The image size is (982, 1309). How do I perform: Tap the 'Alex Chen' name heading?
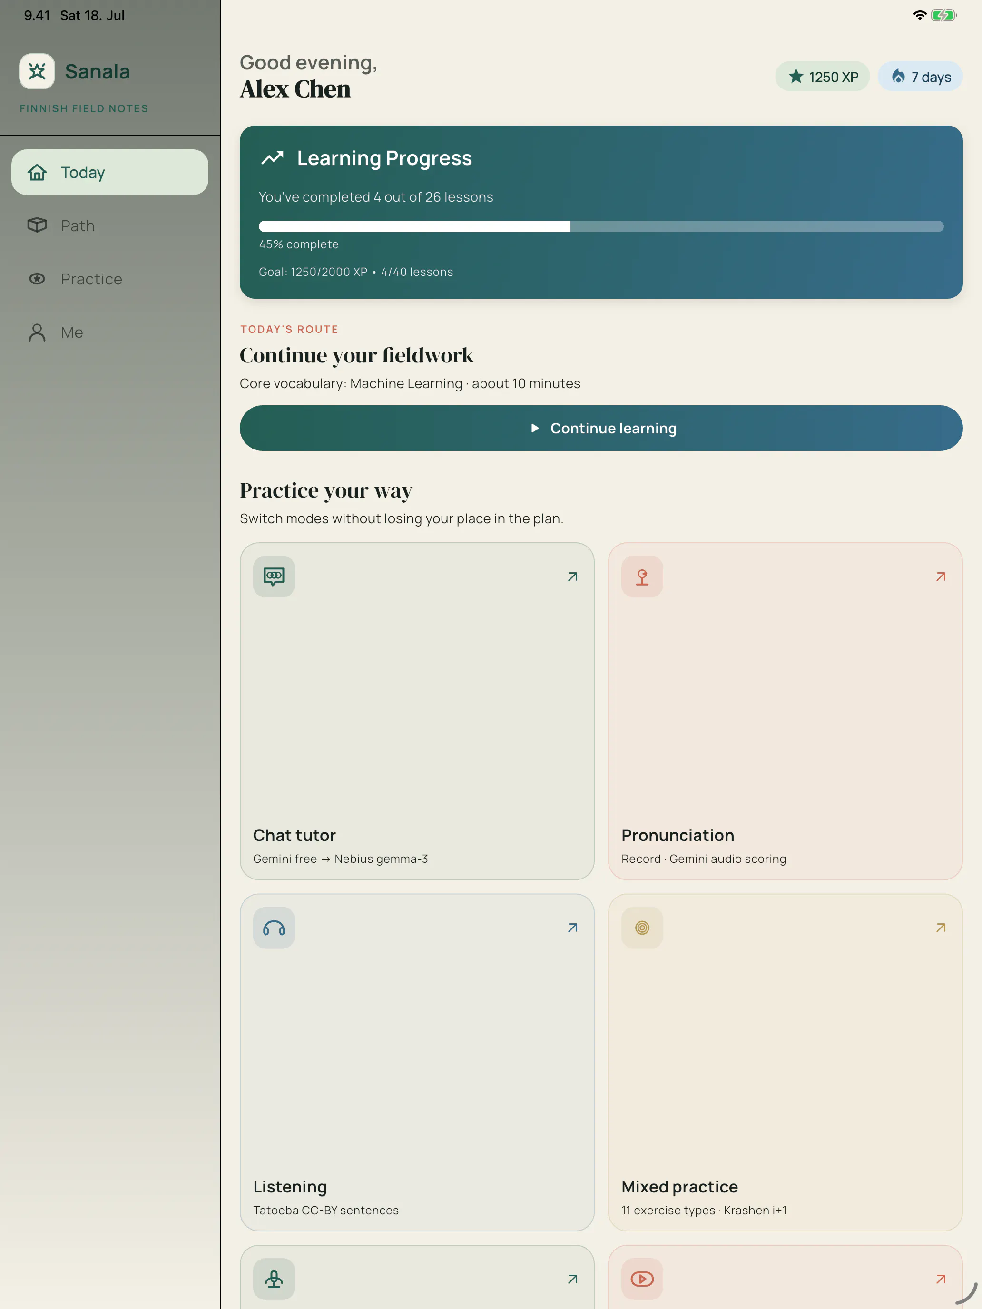click(295, 89)
